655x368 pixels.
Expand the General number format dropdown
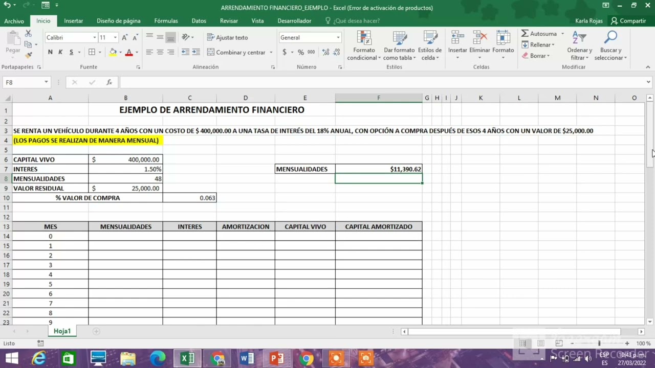pyautogui.click(x=338, y=38)
